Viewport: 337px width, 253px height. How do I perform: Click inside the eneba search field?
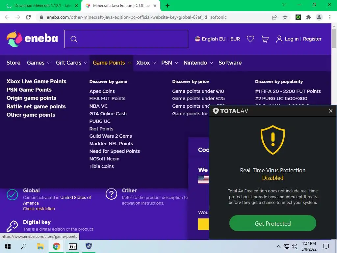click(126, 39)
